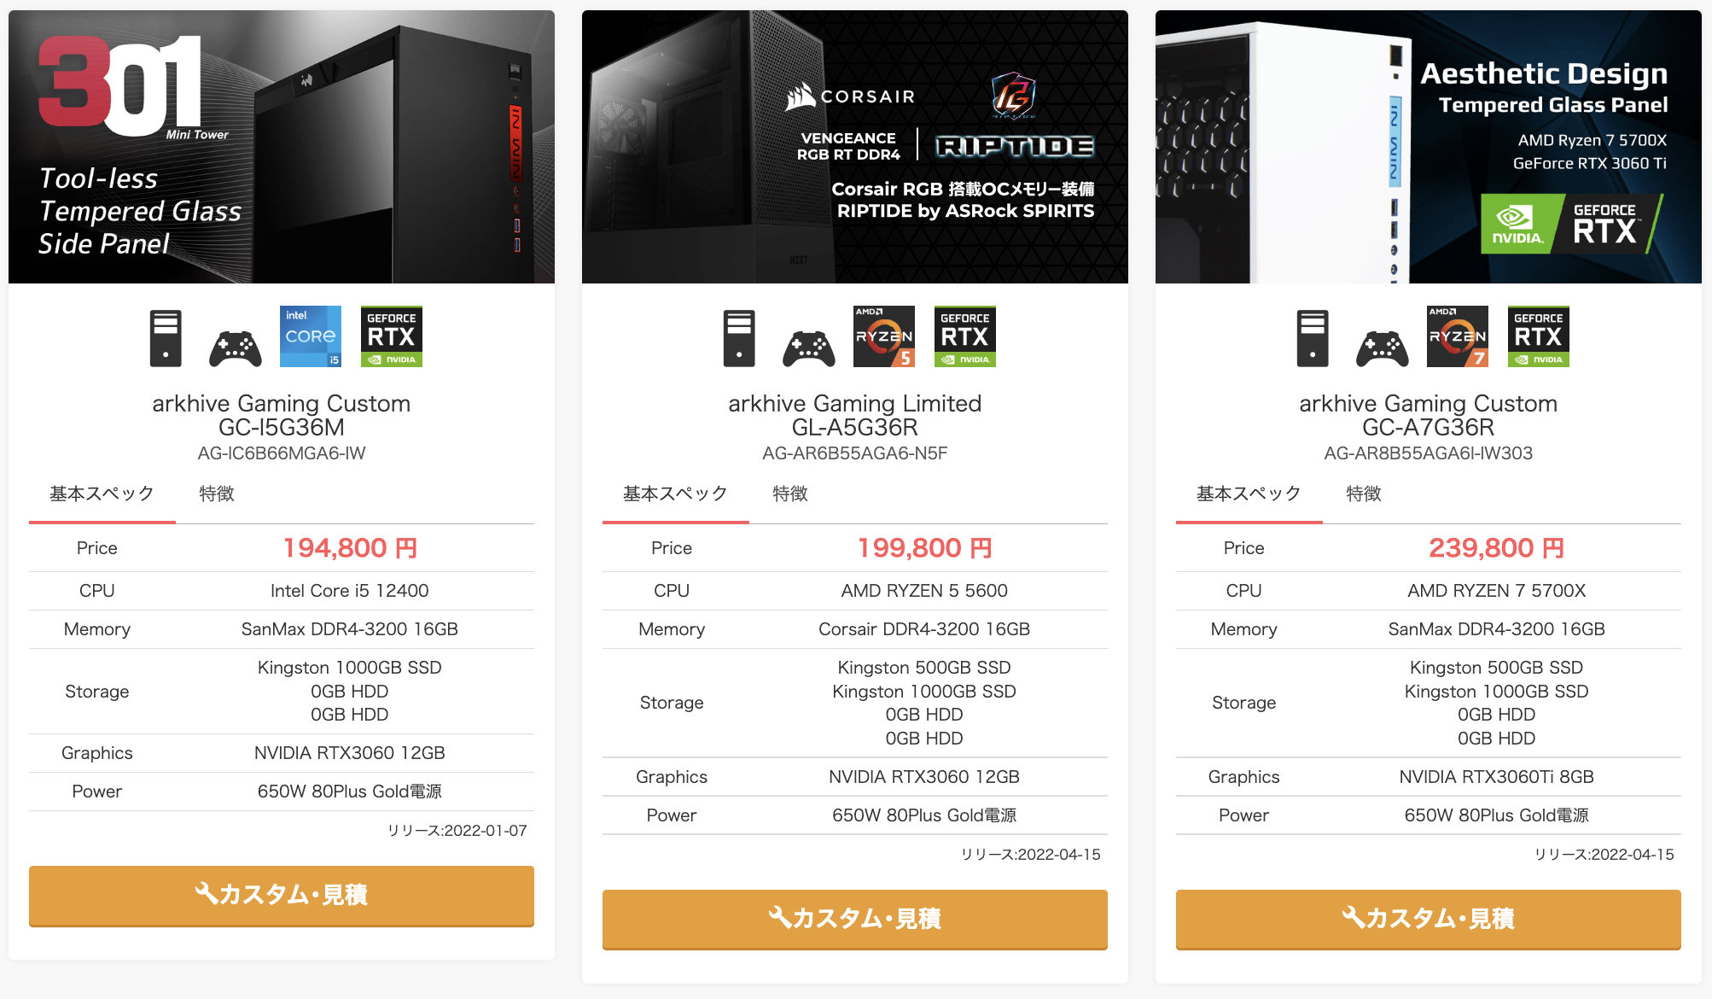
Task: Click desktop tower icon on GC-A7G36R card
Action: [1313, 338]
